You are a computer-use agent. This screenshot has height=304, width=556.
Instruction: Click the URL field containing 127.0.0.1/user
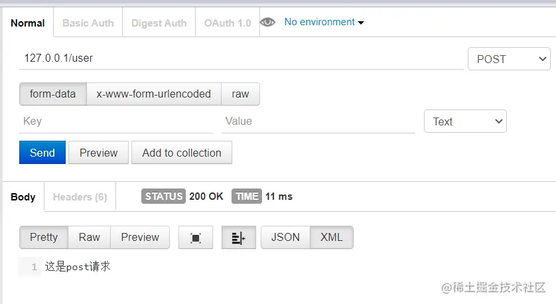[242, 58]
